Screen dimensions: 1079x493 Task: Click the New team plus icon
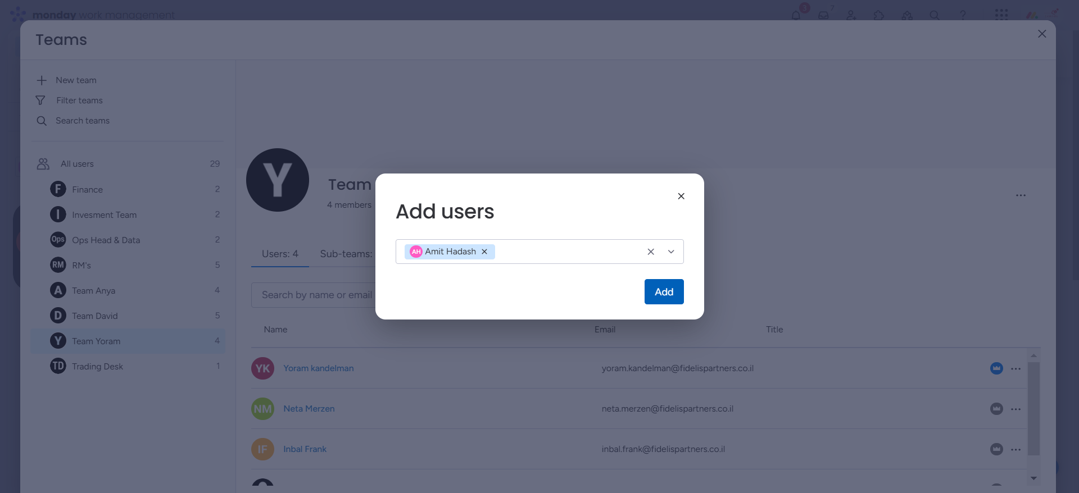click(x=42, y=80)
